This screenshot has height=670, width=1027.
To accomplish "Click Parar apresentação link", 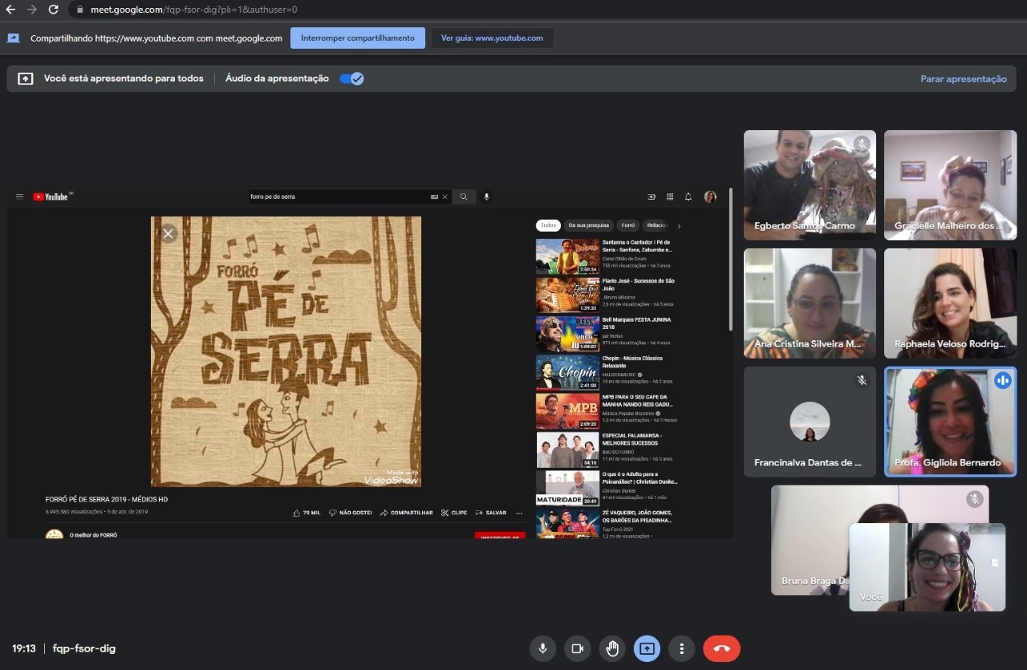I will 963,79.
